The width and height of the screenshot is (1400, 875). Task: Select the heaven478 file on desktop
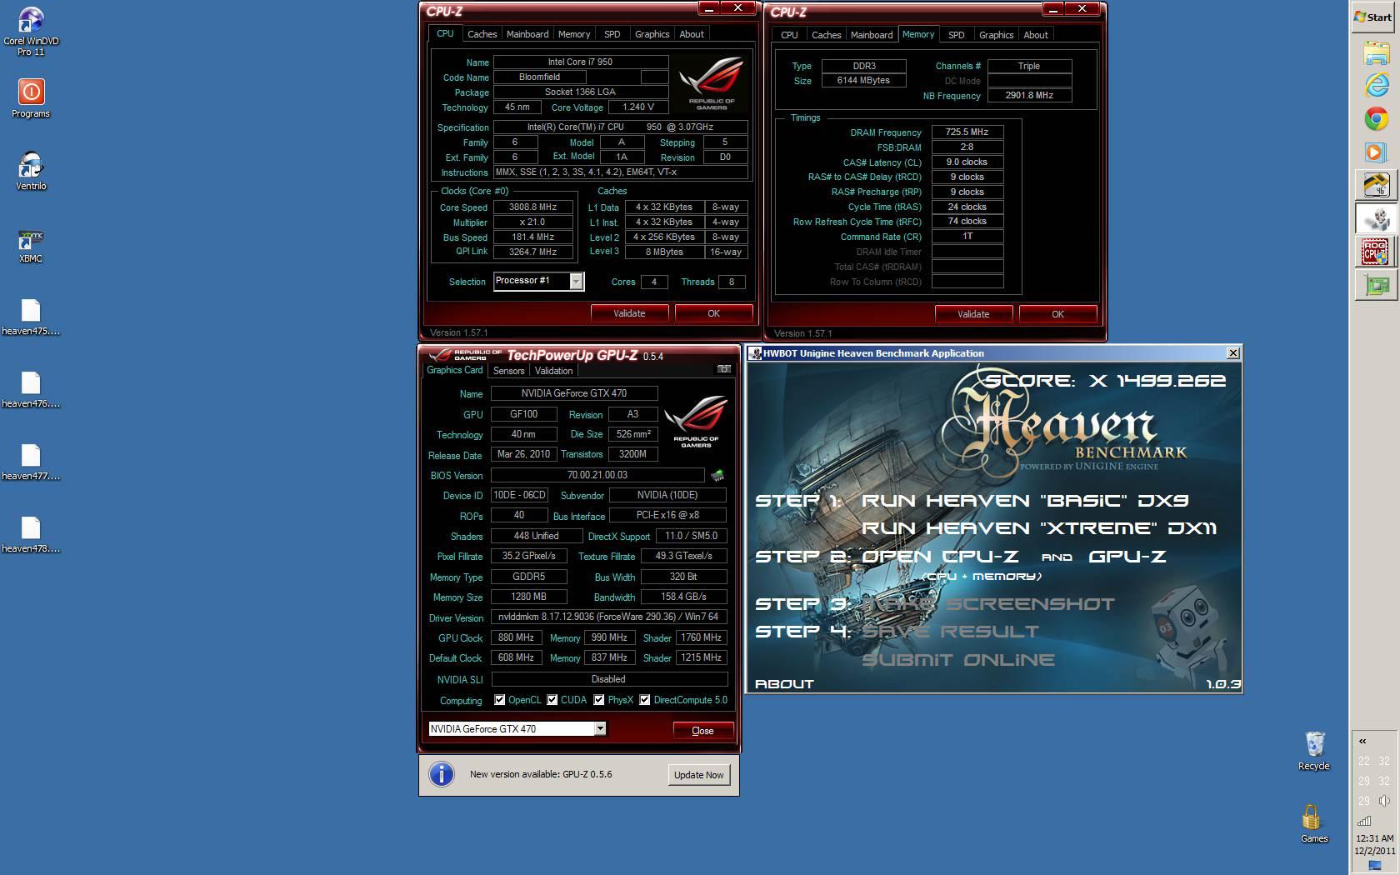[31, 534]
